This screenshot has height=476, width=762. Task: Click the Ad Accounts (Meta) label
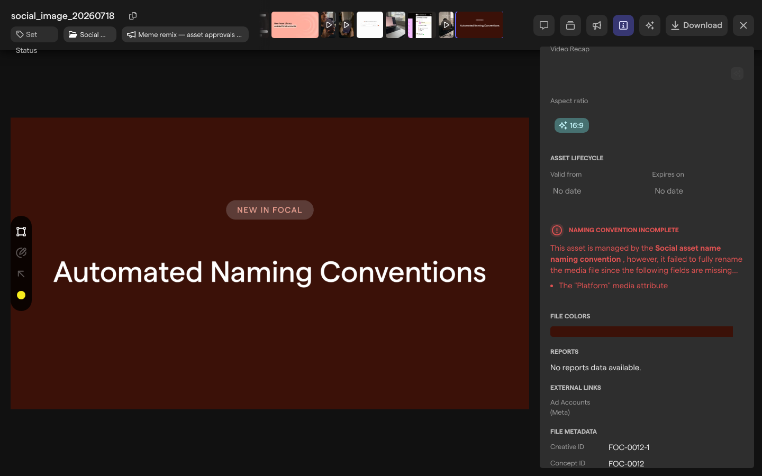pyautogui.click(x=570, y=407)
